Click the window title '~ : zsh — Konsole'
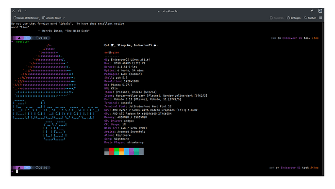The image size is (335, 189). 167,11
